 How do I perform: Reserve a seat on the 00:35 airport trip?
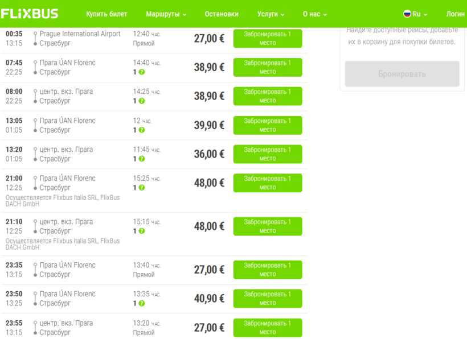[x=267, y=39]
